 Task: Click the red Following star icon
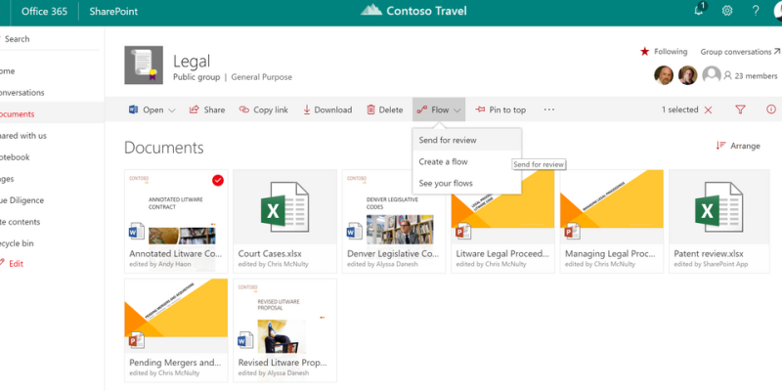645,52
